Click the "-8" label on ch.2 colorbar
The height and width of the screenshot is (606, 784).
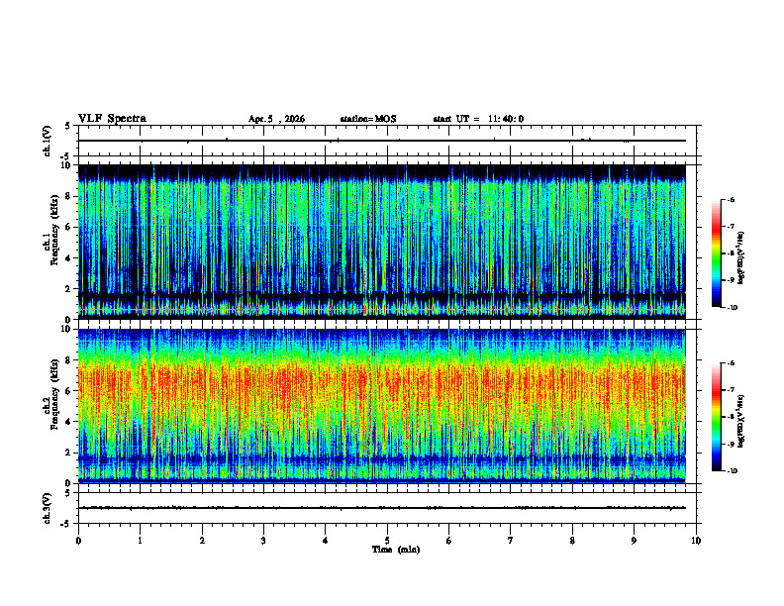(x=731, y=417)
